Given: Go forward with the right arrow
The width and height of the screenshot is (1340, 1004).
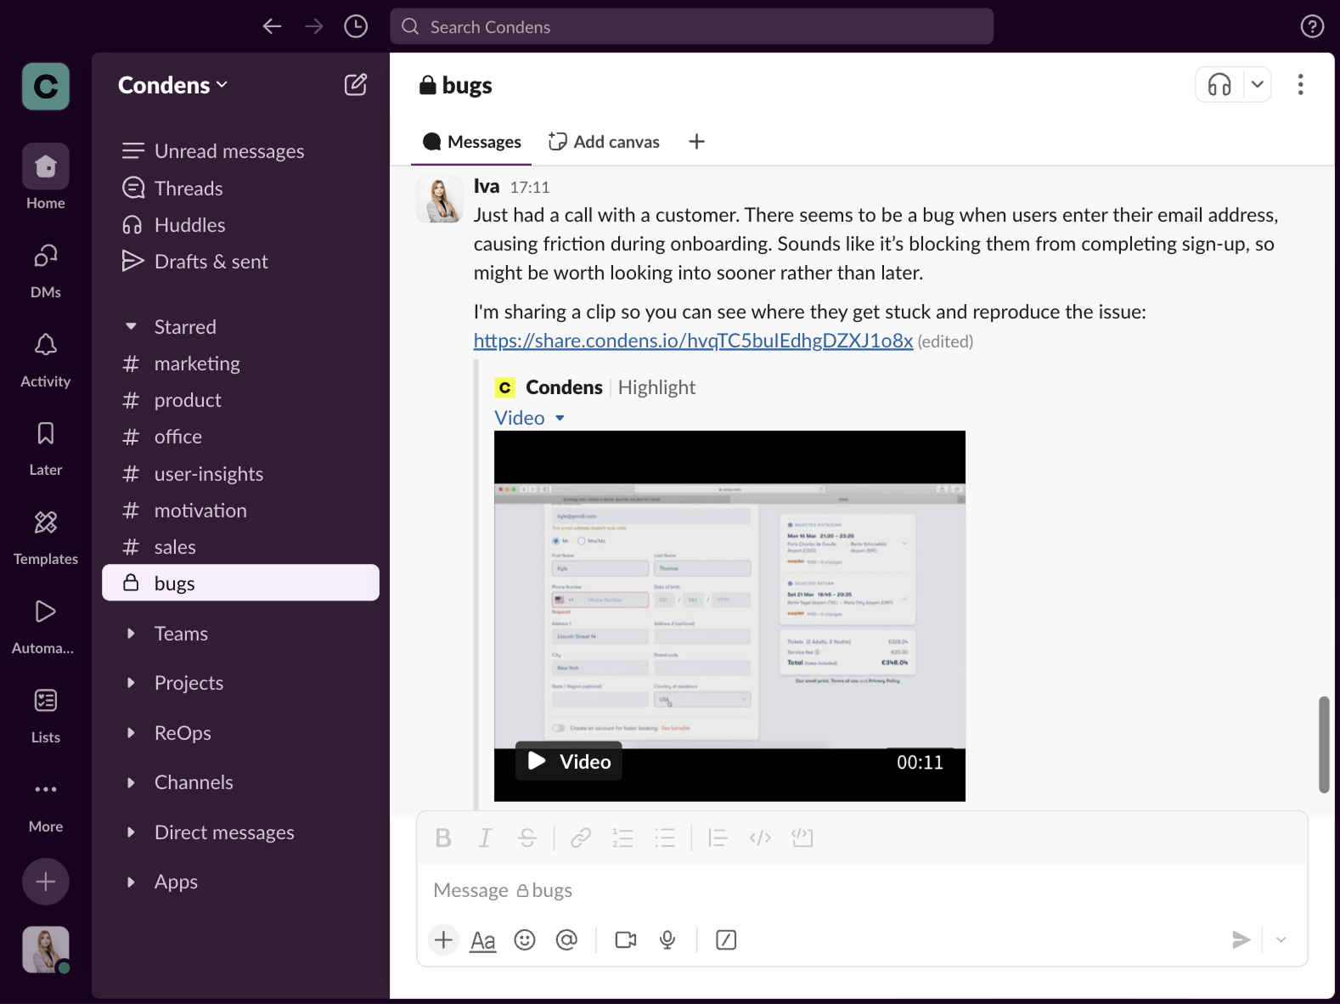Looking at the screenshot, I should 314,26.
